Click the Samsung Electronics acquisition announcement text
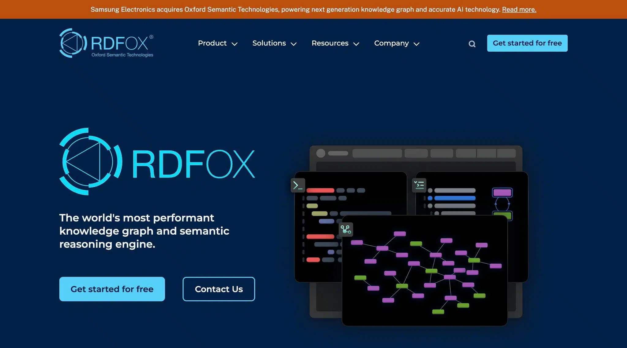The width and height of the screenshot is (627, 348). pos(295,9)
